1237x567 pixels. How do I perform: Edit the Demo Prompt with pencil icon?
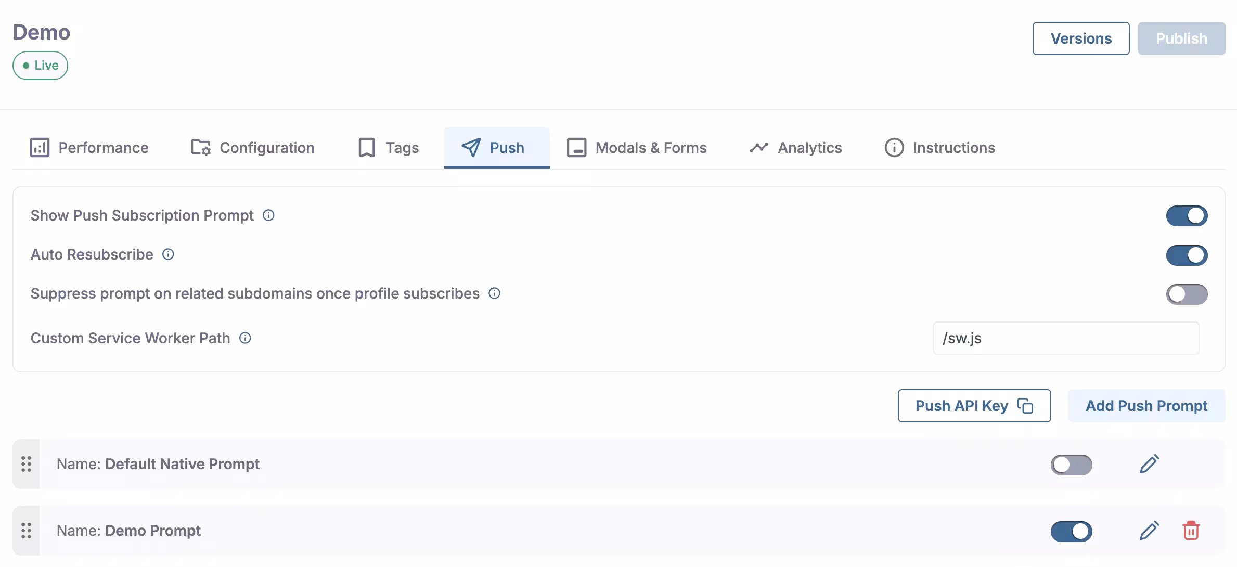click(1149, 531)
